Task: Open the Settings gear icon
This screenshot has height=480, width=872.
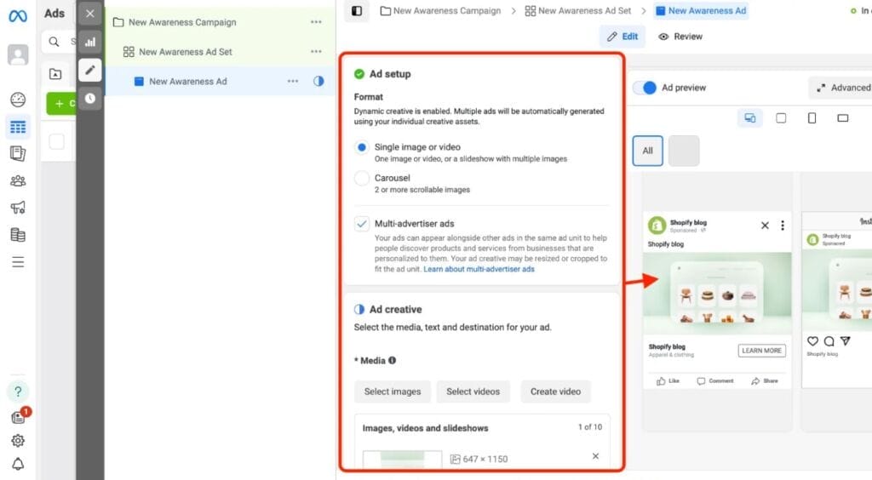Action: [18, 441]
